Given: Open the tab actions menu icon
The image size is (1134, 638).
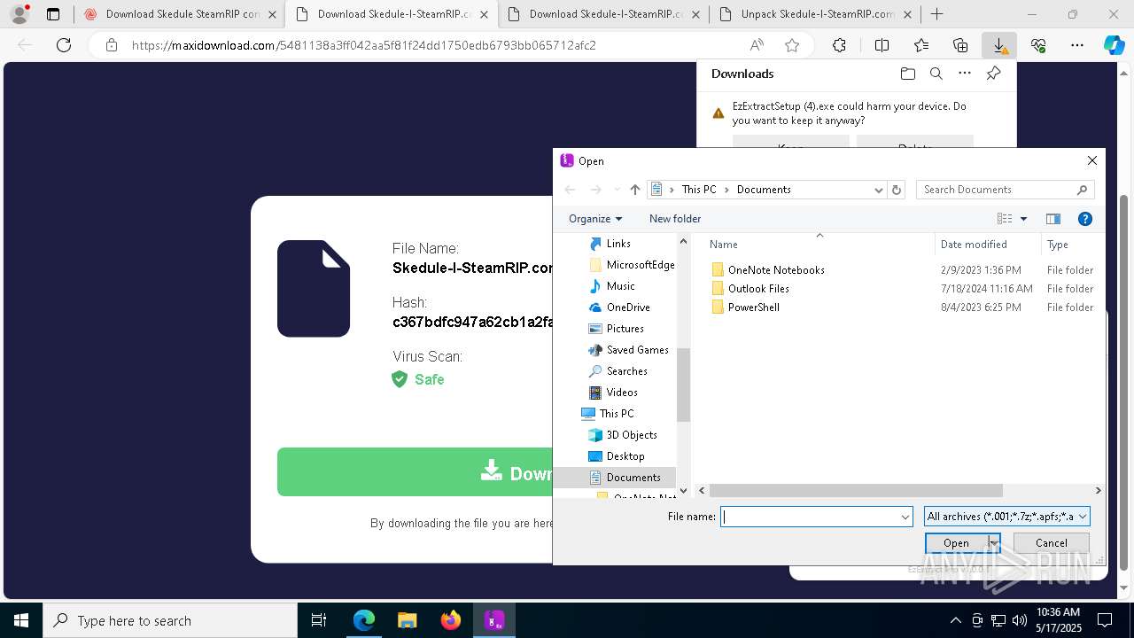Looking at the screenshot, I should click(53, 14).
